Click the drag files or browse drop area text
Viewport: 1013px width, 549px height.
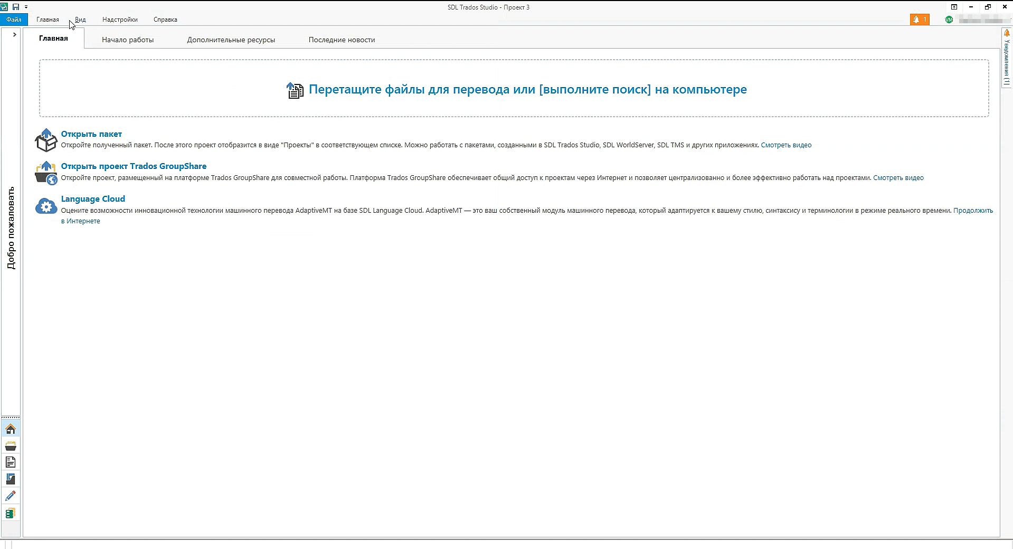click(x=527, y=90)
